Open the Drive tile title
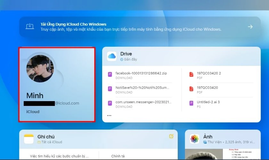 tap(126, 54)
